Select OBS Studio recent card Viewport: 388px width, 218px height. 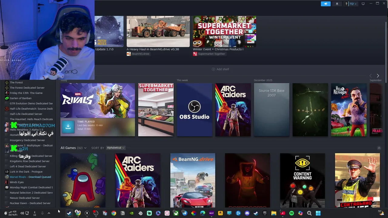pyautogui.click(x=194, y=110)
